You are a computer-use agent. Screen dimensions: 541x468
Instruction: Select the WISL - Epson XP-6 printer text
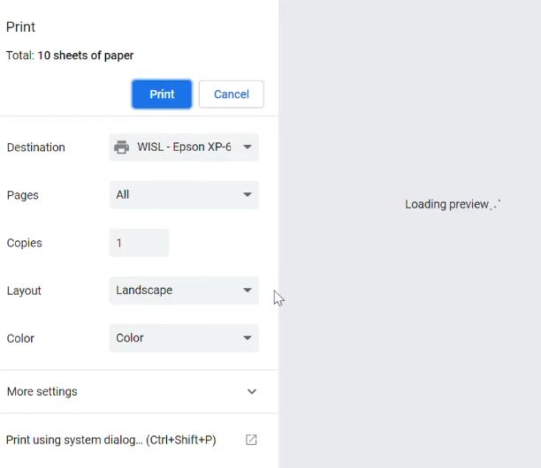coord(184,147)
